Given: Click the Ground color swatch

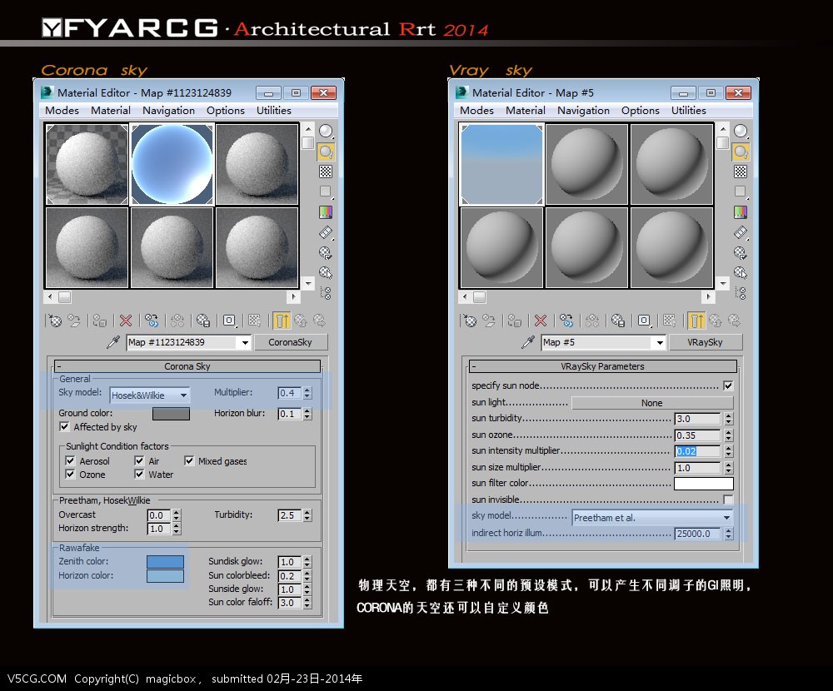Looking at the screenshot, I should 171,413.
